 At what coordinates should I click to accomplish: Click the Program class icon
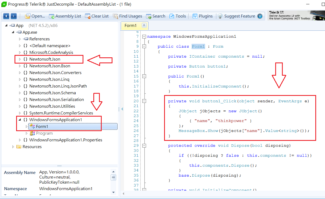coord(32,133)
